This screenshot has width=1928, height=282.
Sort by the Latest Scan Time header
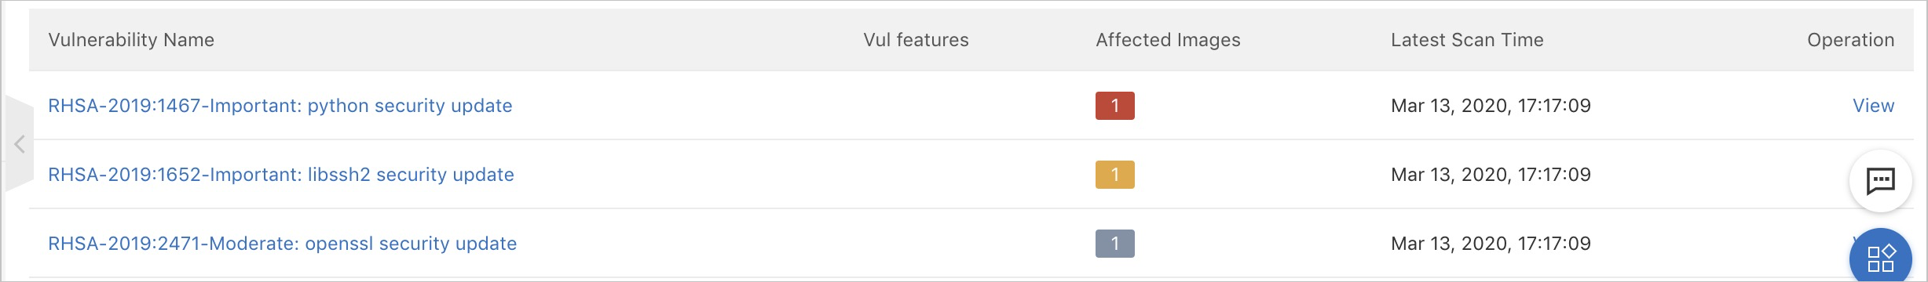pyautogui.click(x=1467, y=40)
